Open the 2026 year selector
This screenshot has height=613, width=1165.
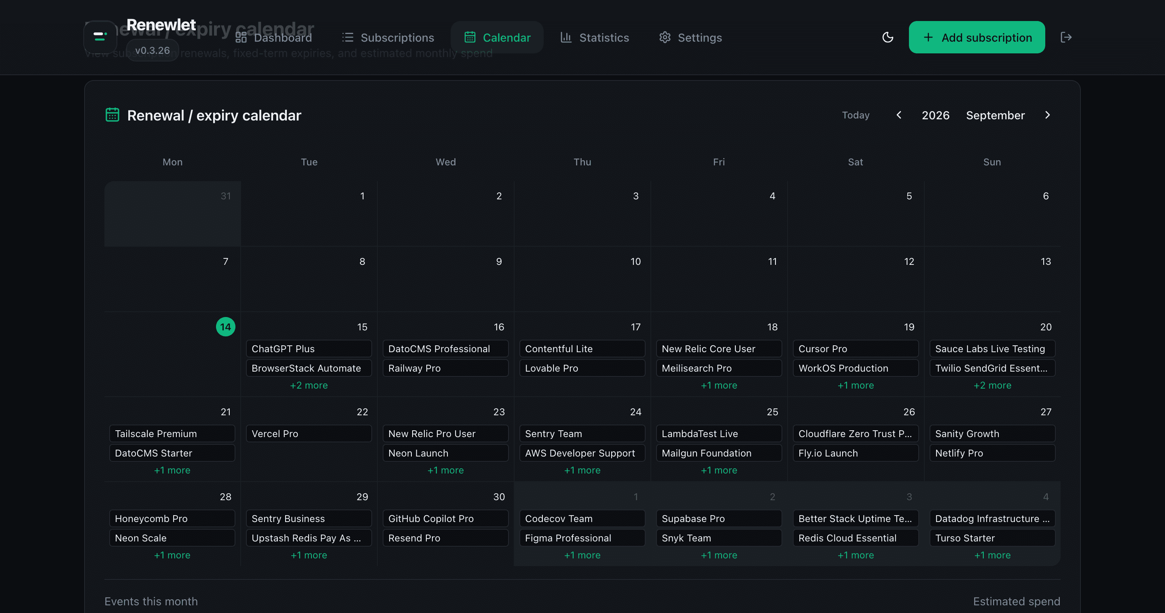(935, 115)
